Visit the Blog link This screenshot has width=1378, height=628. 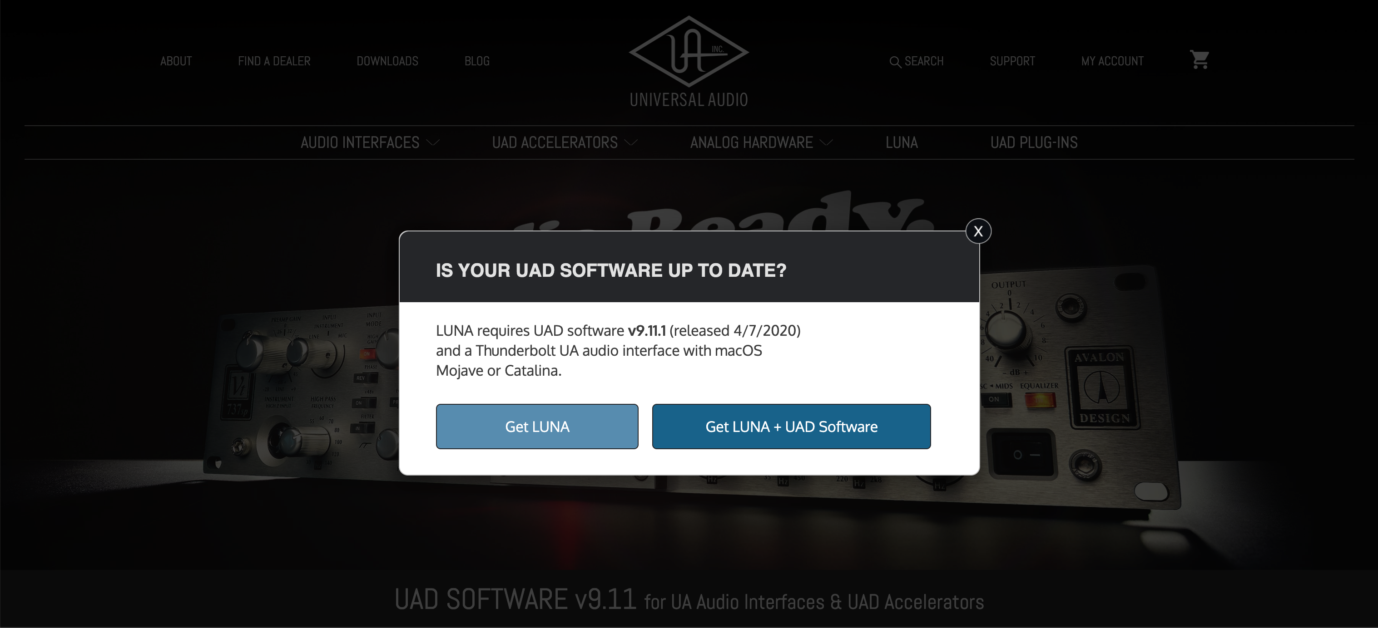[477, 61]
